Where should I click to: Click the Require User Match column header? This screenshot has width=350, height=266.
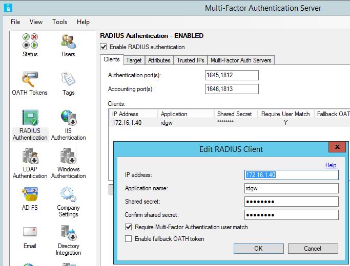pyautogui.click(x=286, y=114)
